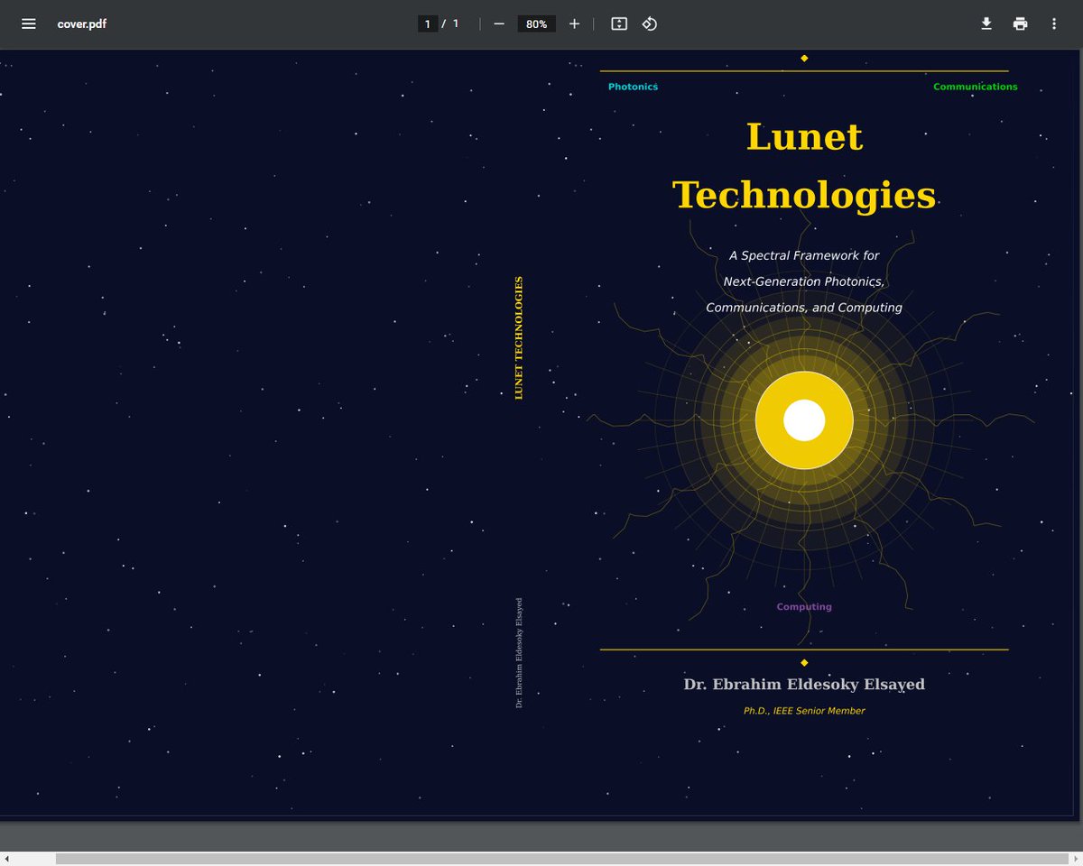Open the more actions menu
Viewport: 1083px width, 866px height.
(x=1053, y=23)
